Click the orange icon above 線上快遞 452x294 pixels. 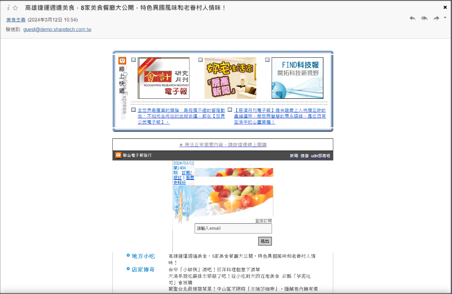[x=122, y=61]
